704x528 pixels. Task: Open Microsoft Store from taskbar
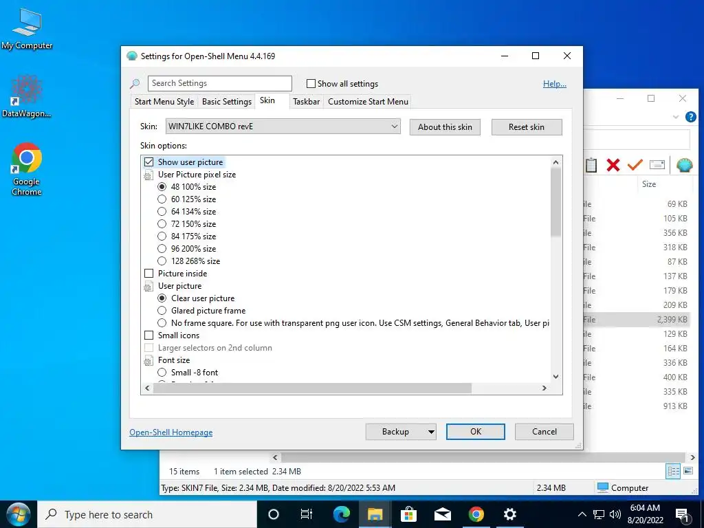[408, 514]
